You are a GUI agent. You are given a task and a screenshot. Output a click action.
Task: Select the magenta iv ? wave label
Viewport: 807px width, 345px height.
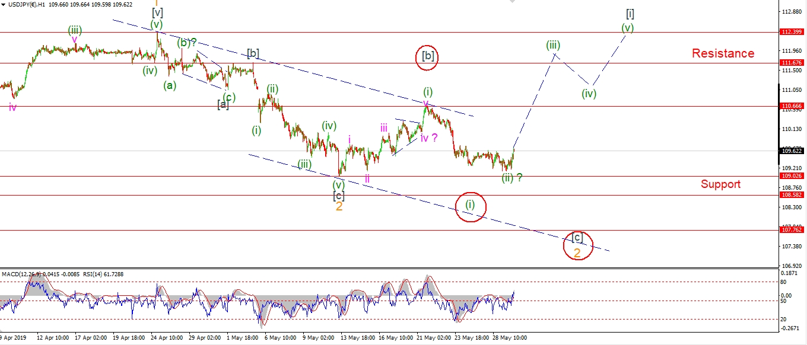pos(429,138)
